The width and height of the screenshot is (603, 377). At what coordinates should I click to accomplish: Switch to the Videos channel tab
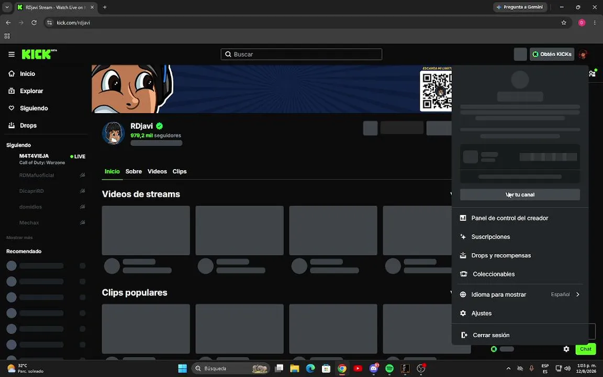[157, 171]
